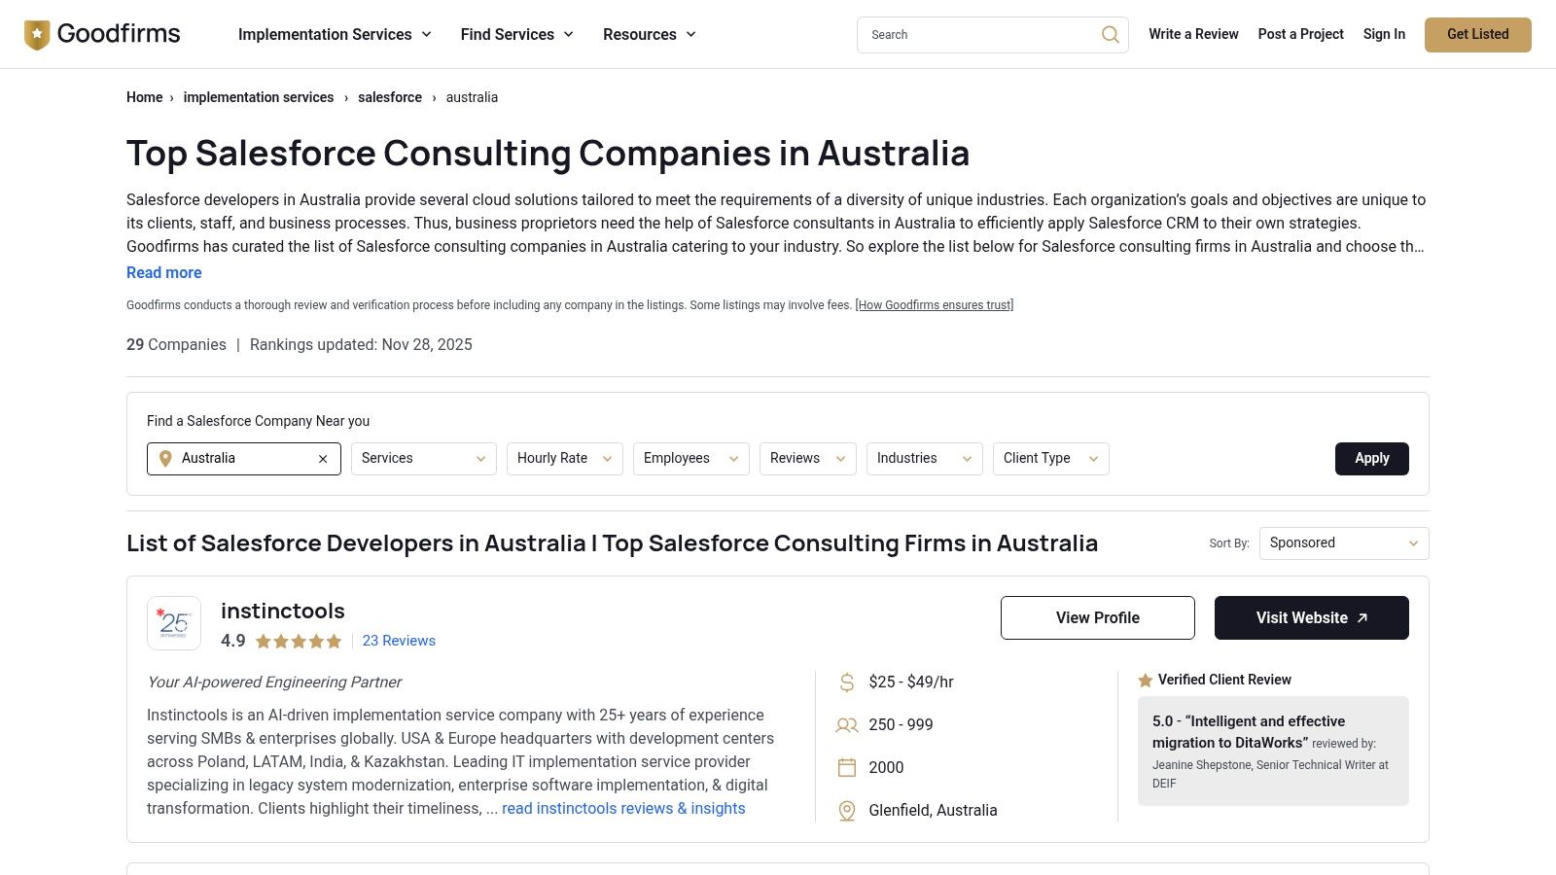The height and width of the screenshot is (875, 1556).
Task: Click the Apply filter button
Action: 1371,458
